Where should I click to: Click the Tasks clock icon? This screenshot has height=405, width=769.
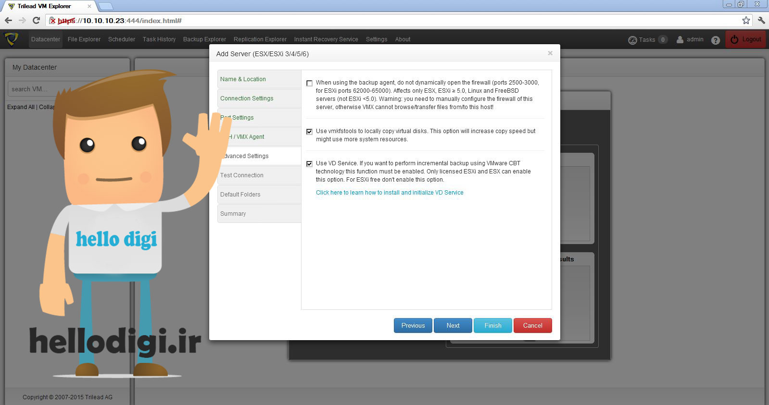click(632, 40)
